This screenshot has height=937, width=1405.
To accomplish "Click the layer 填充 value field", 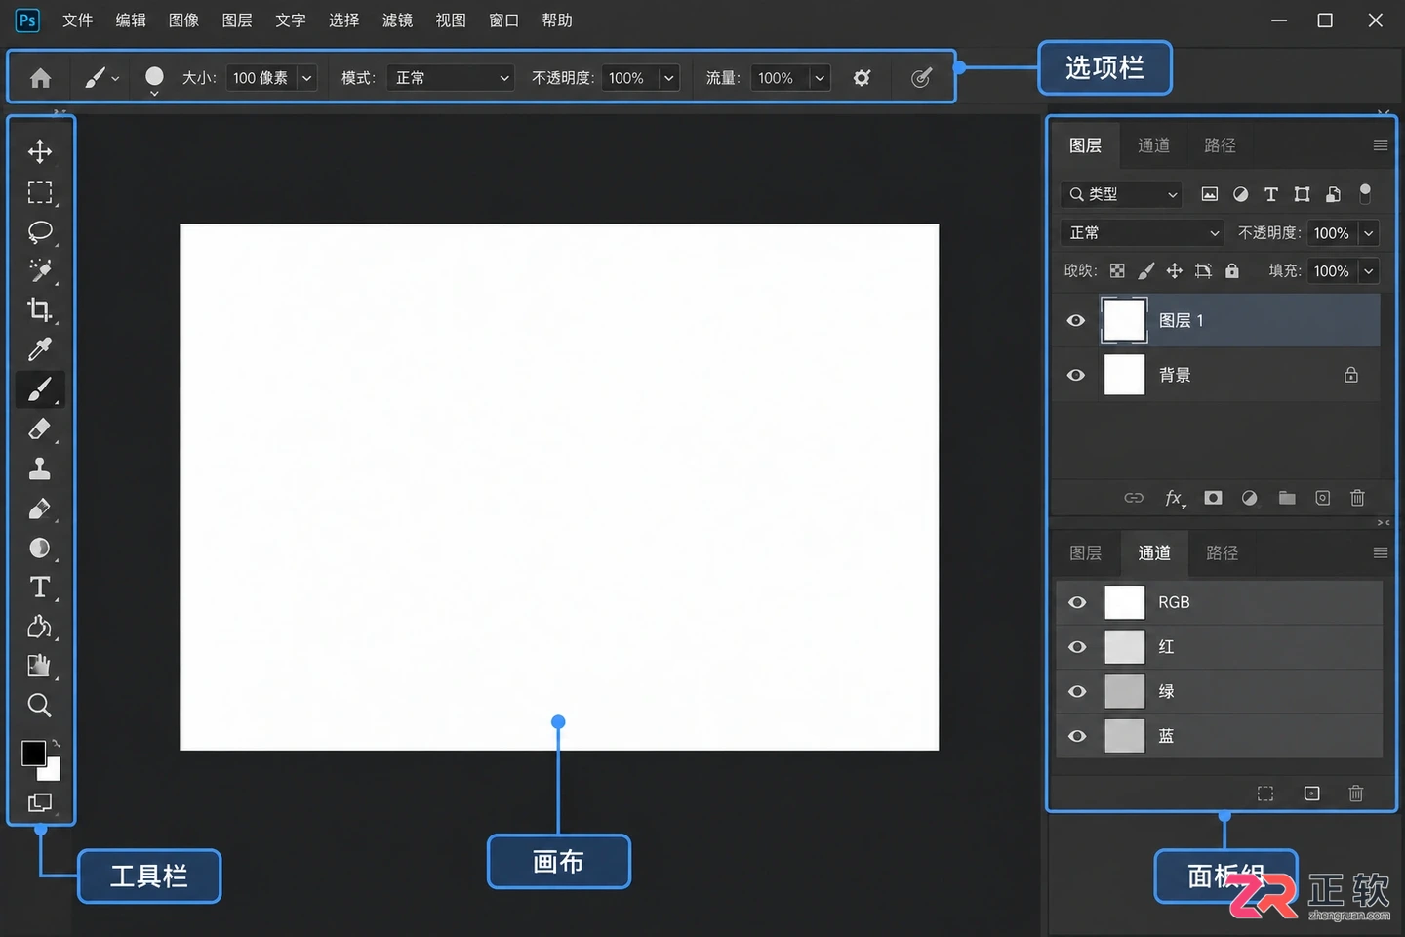I will tap(1331, 271).
